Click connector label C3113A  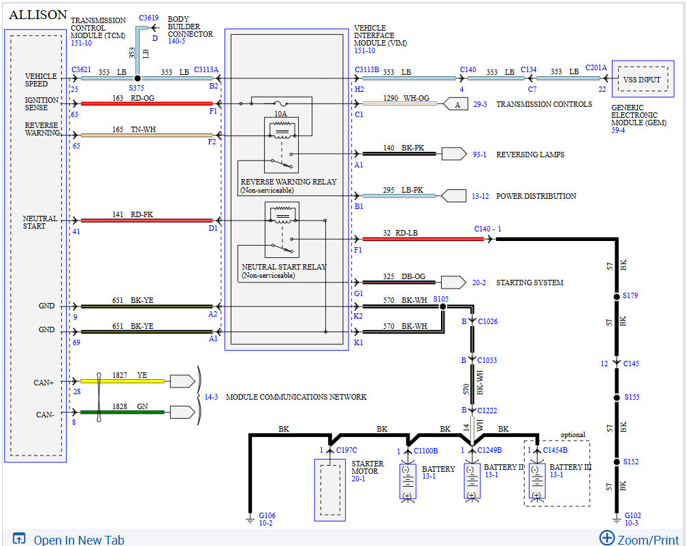(206, 69)
